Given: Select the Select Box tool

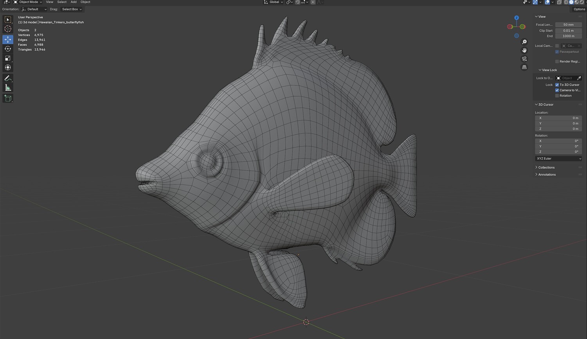Looking at the screenshot, I should (x=8, y=20).
